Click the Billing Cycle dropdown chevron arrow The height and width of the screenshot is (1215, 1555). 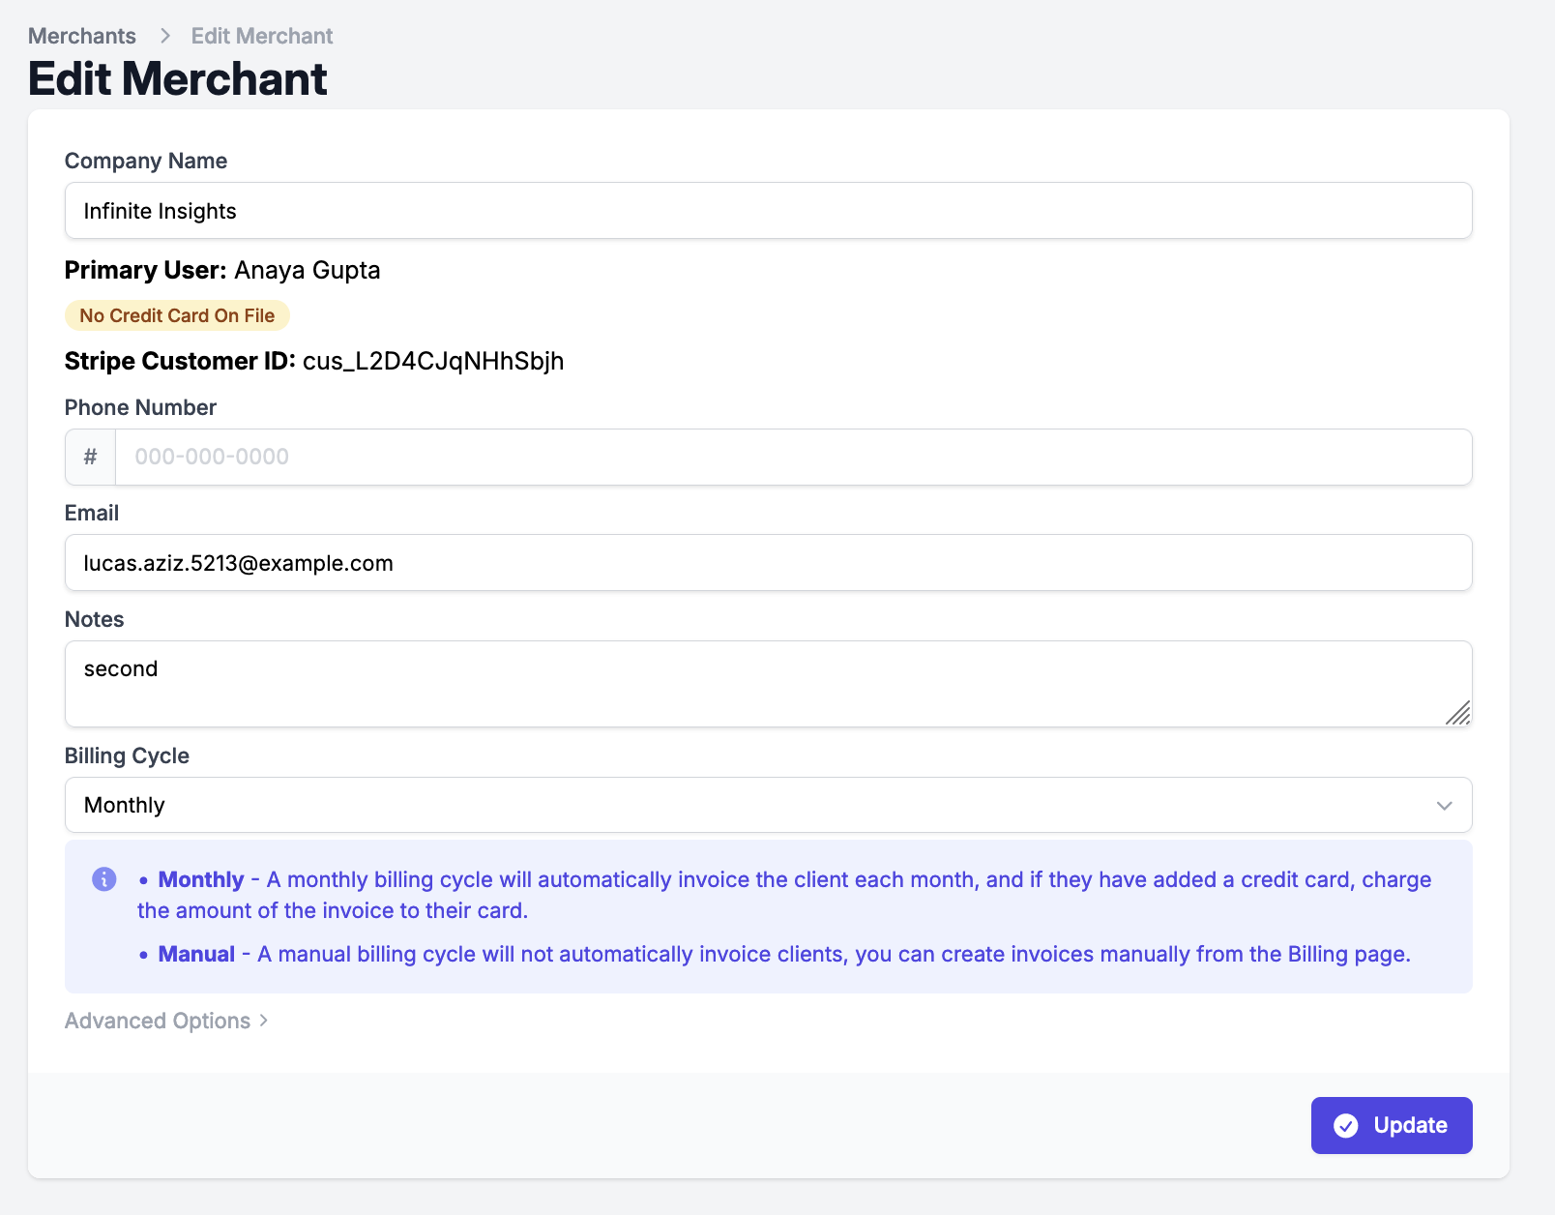(x=1444, y=806)
